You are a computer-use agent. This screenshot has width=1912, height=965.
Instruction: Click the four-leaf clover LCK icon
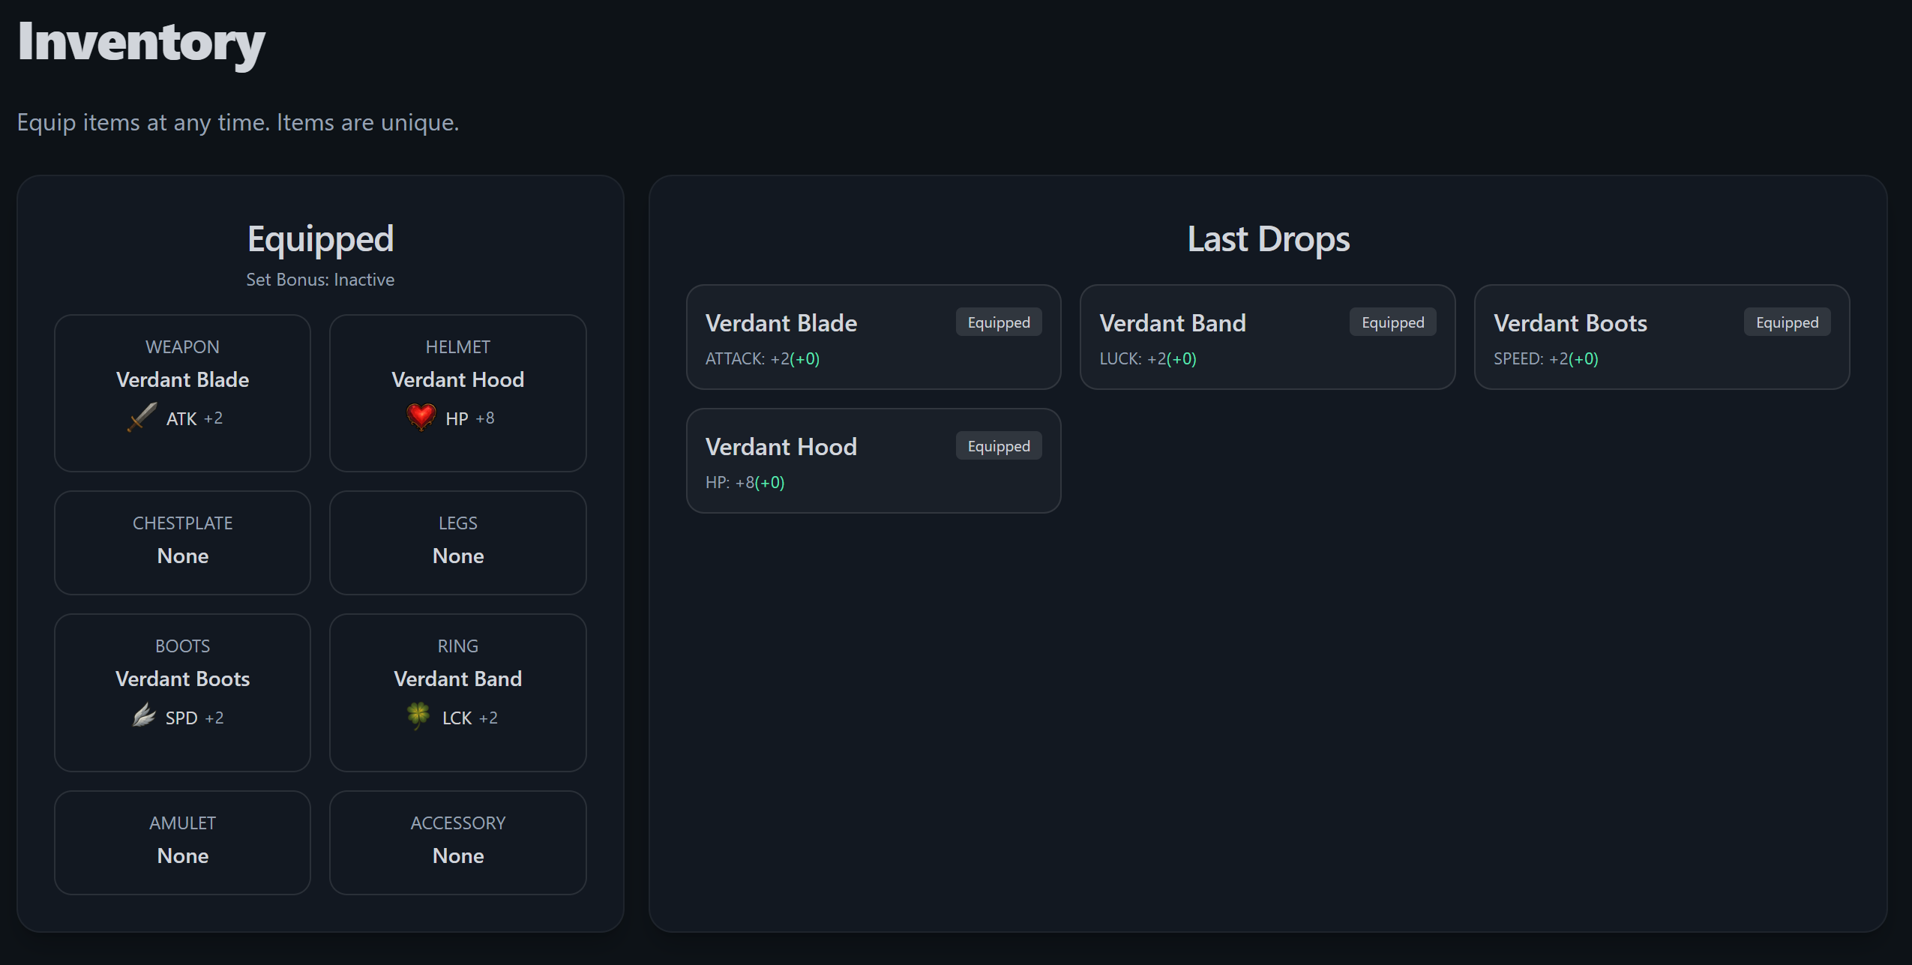[x=418, y=715]
